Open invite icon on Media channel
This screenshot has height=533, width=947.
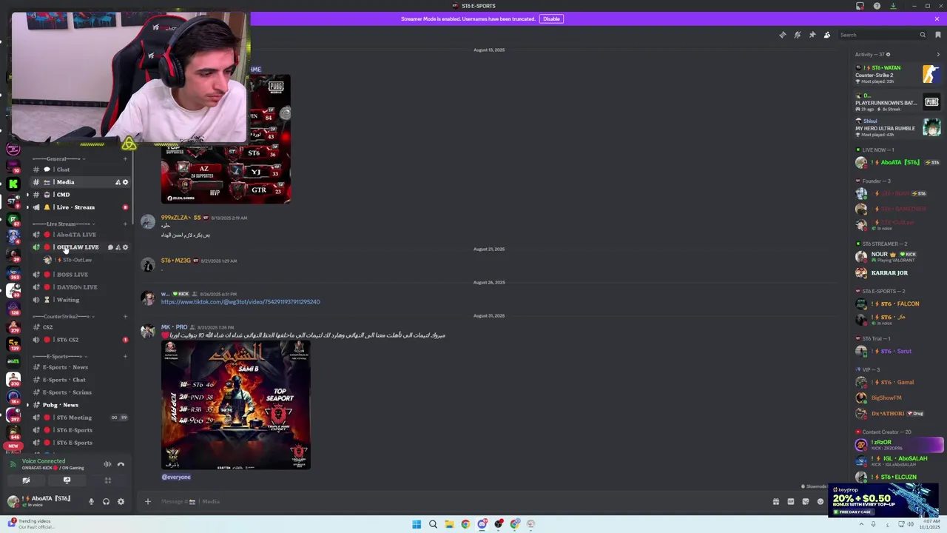[118, 182]
